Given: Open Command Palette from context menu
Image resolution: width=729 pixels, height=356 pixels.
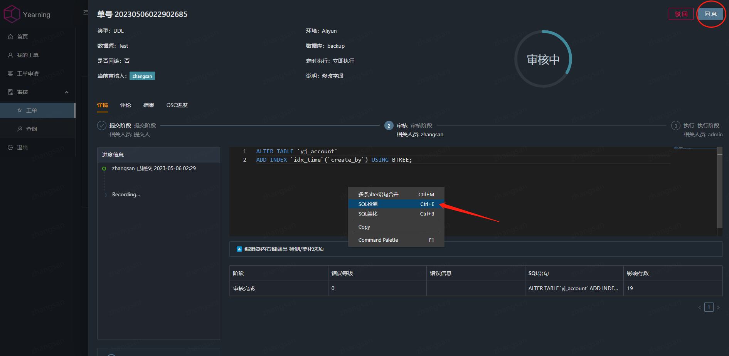Looking at the screenshot, I should 396,240.
